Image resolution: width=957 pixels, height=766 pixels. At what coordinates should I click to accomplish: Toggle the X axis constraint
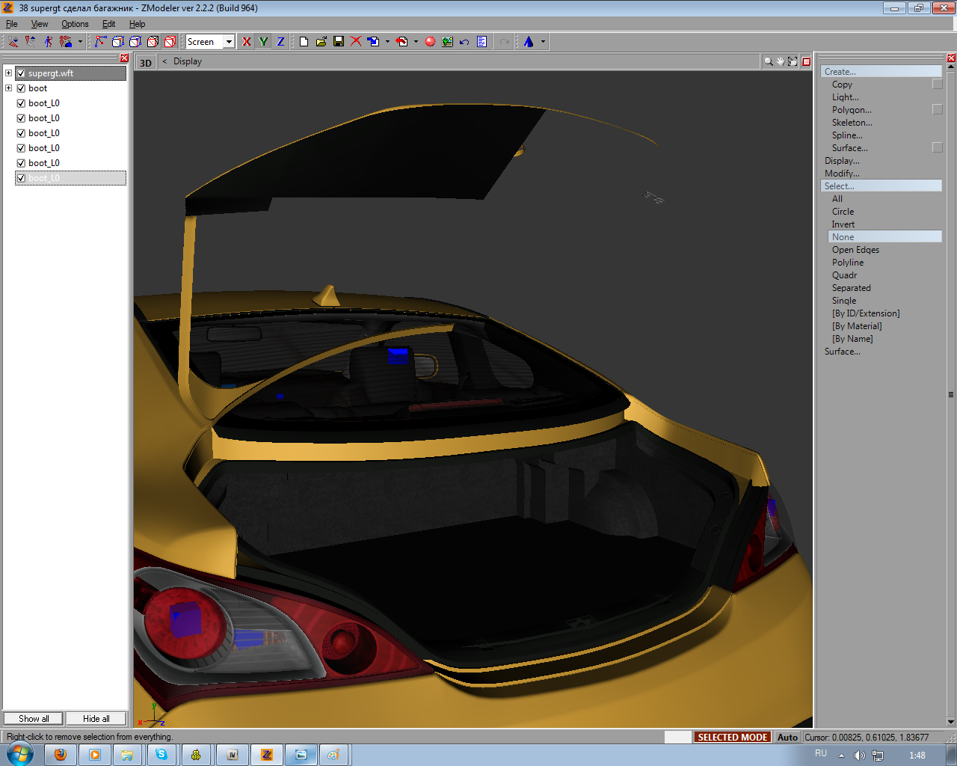247,42
